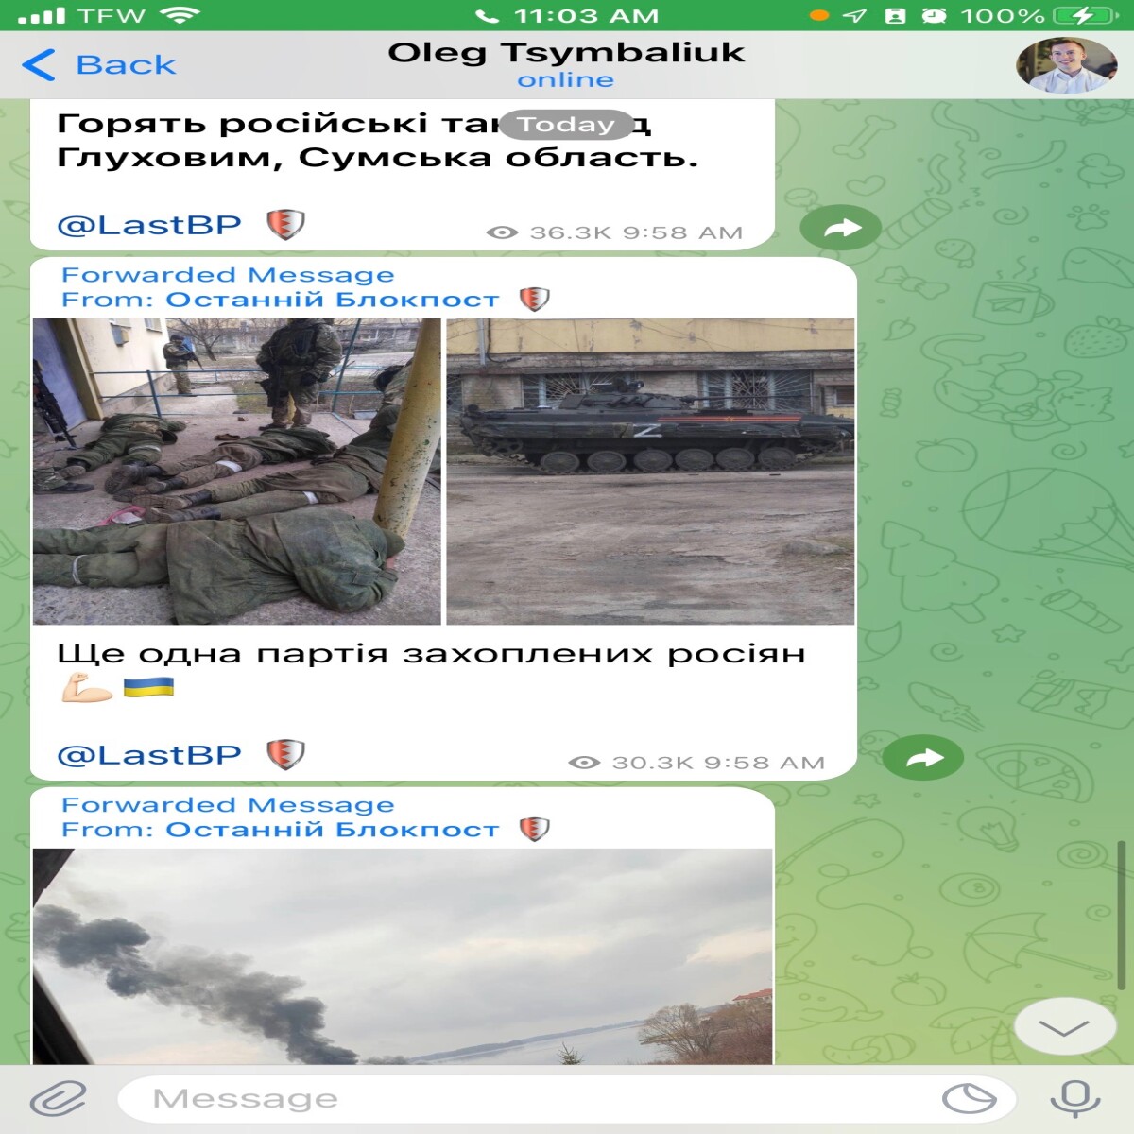Forward the captured Russians message via share arrow
The width and height of the screenshot is (1134, 1134).
[923, 758]
